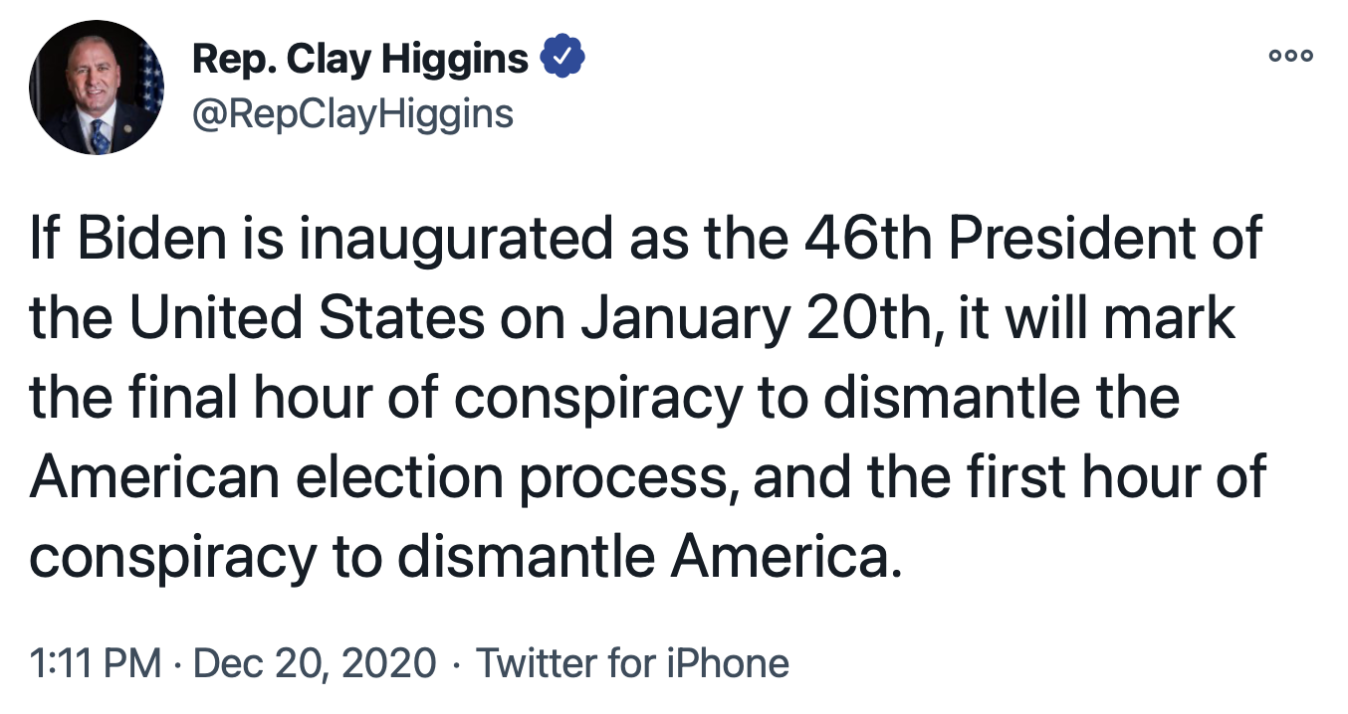This screenshot has width=1348, height=714.
Task: Click the blue verified checkmark badge
Action: point(562,59)
